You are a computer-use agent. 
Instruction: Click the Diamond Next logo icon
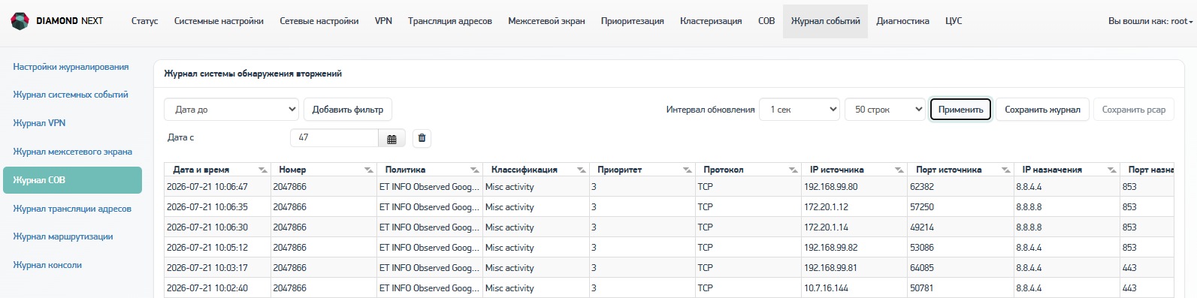(x=20, y=21)
